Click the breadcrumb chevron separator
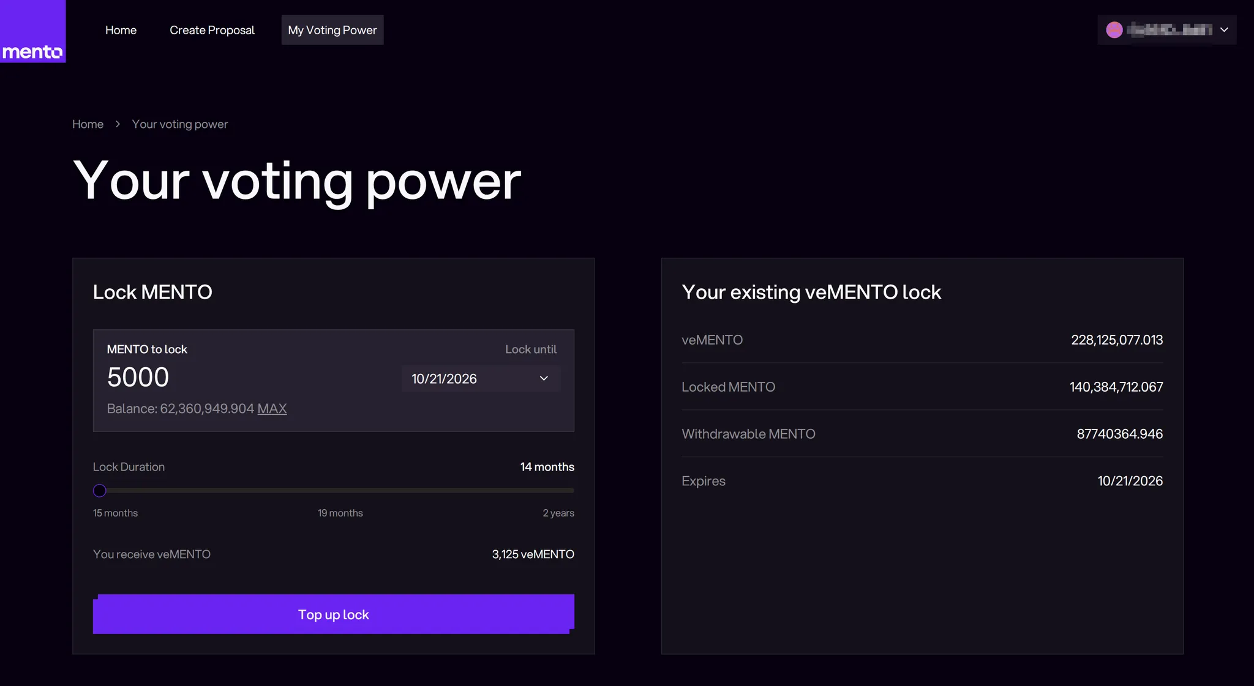 coord(118,124)
